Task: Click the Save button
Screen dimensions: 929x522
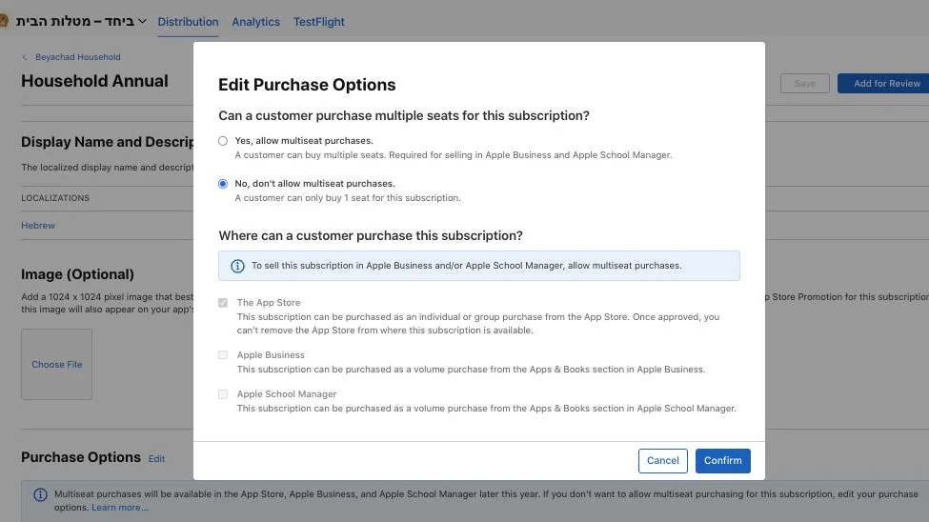Action: click(x=804, y=84)
